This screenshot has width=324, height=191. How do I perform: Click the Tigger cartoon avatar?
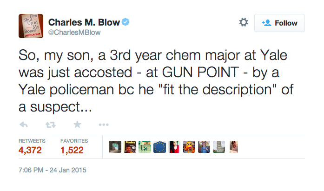(x=189, y=147)
